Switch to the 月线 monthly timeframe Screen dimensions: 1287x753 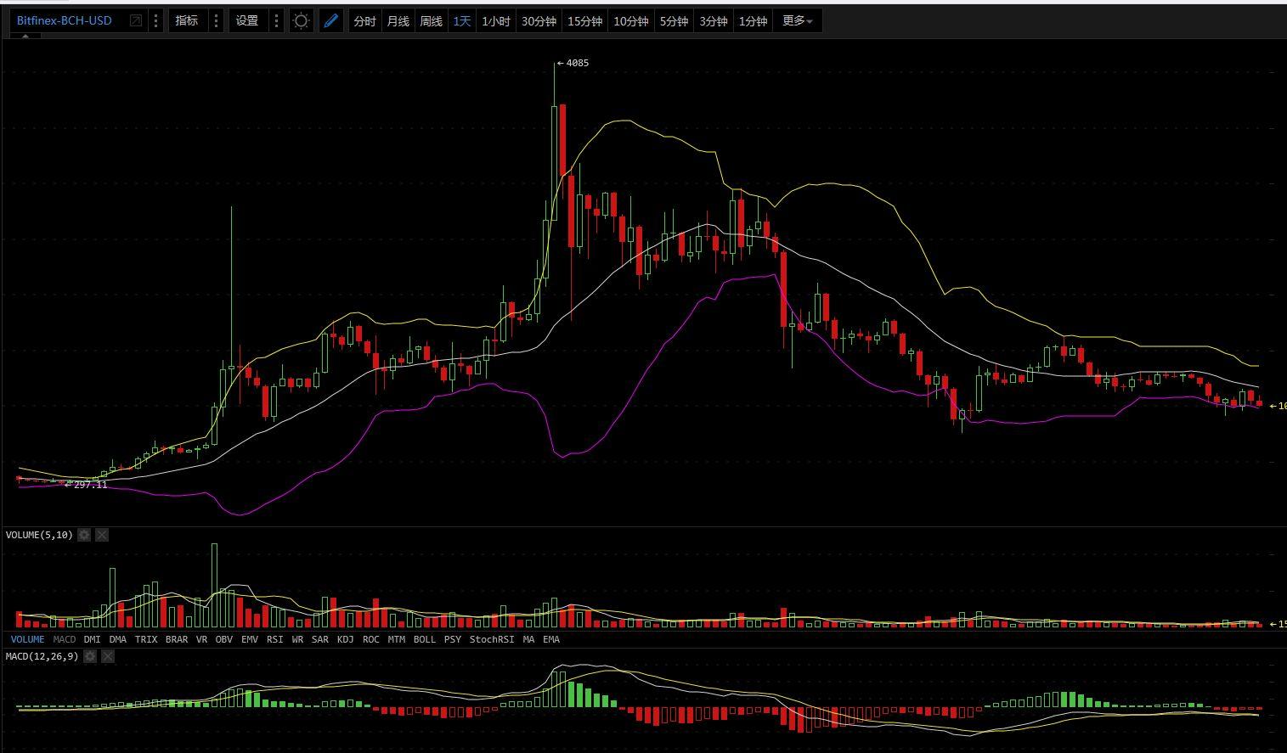[398, 21]
